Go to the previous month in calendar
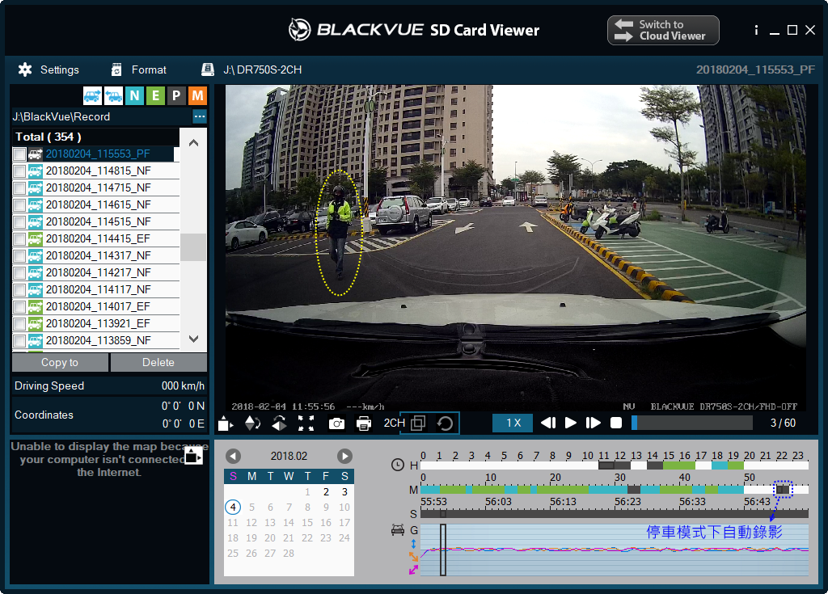Screen dimensions: 828x594 [233, 456]
